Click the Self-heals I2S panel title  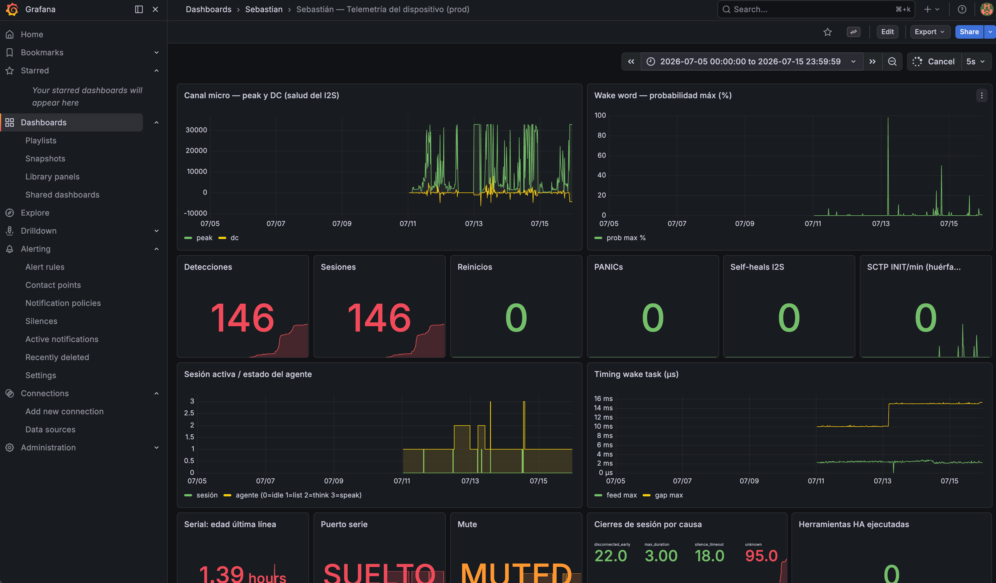(x=757, y=267)
